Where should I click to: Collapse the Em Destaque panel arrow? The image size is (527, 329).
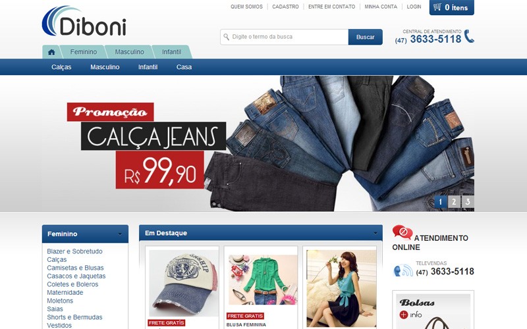coord(375,233)
